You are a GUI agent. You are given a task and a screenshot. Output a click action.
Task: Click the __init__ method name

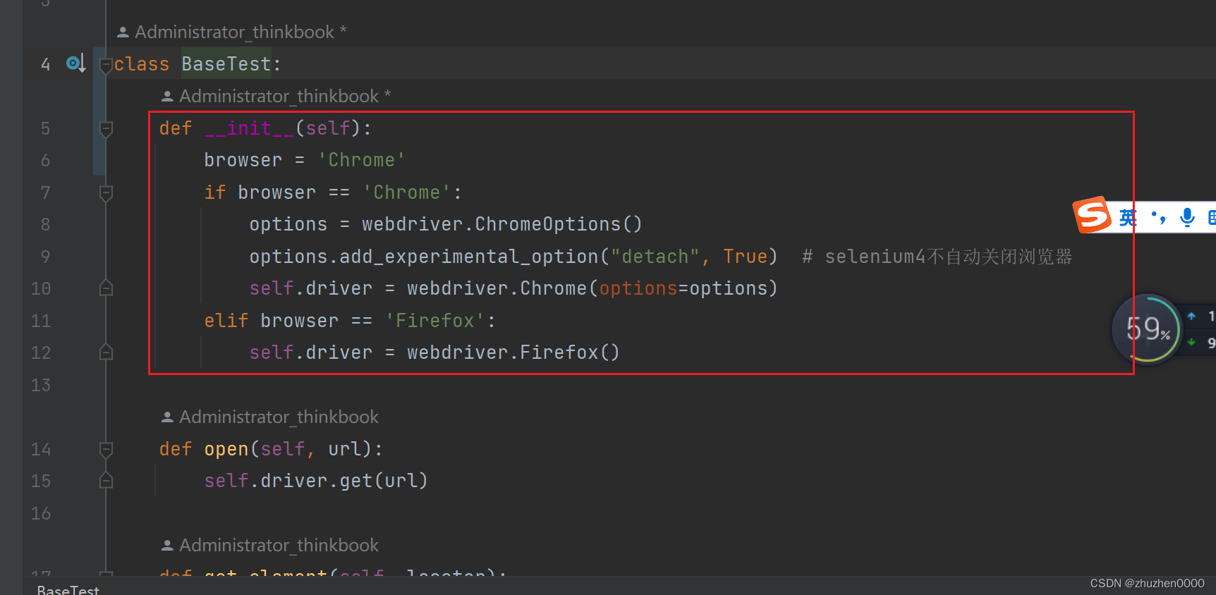click(x=249, y=128)
